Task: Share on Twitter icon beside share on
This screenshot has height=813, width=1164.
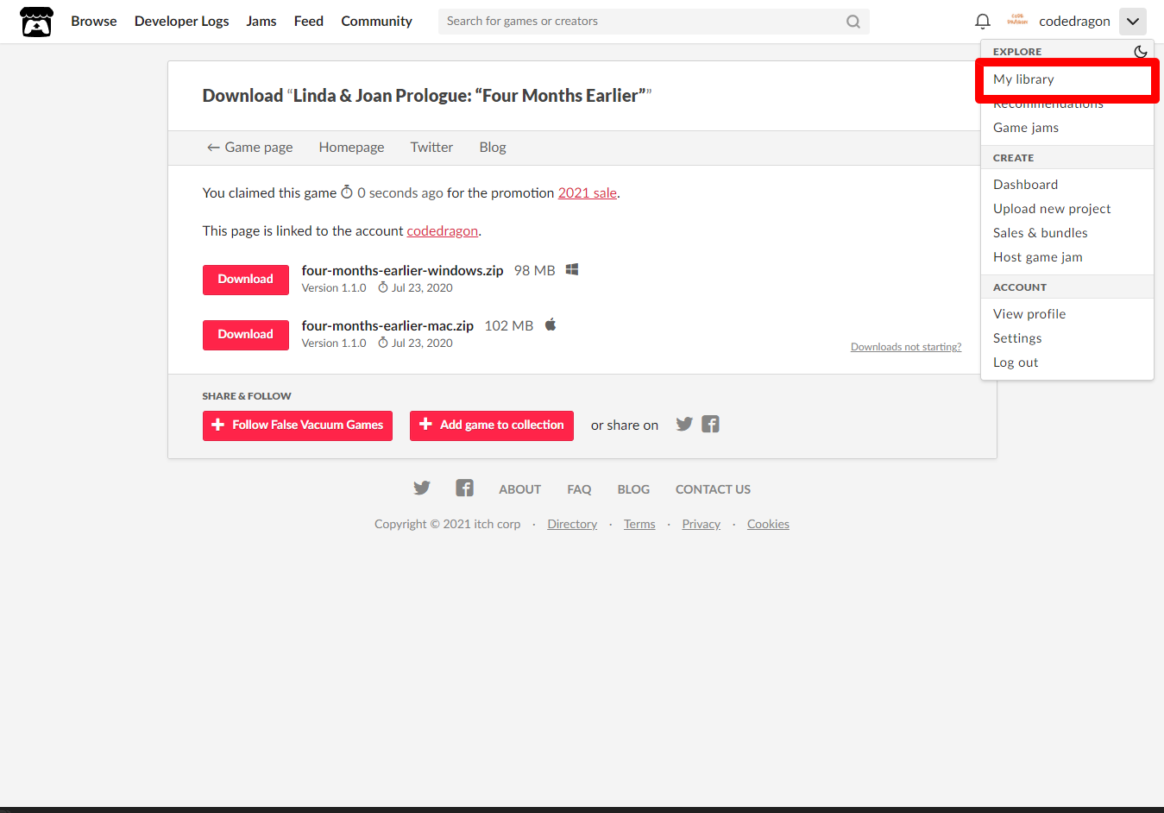Action: (684, 425)
